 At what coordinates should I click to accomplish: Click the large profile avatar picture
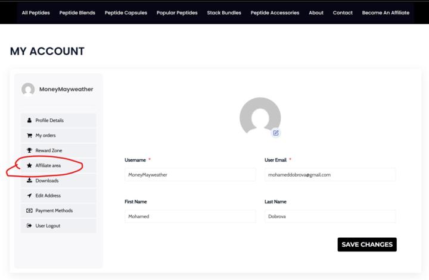260,117
